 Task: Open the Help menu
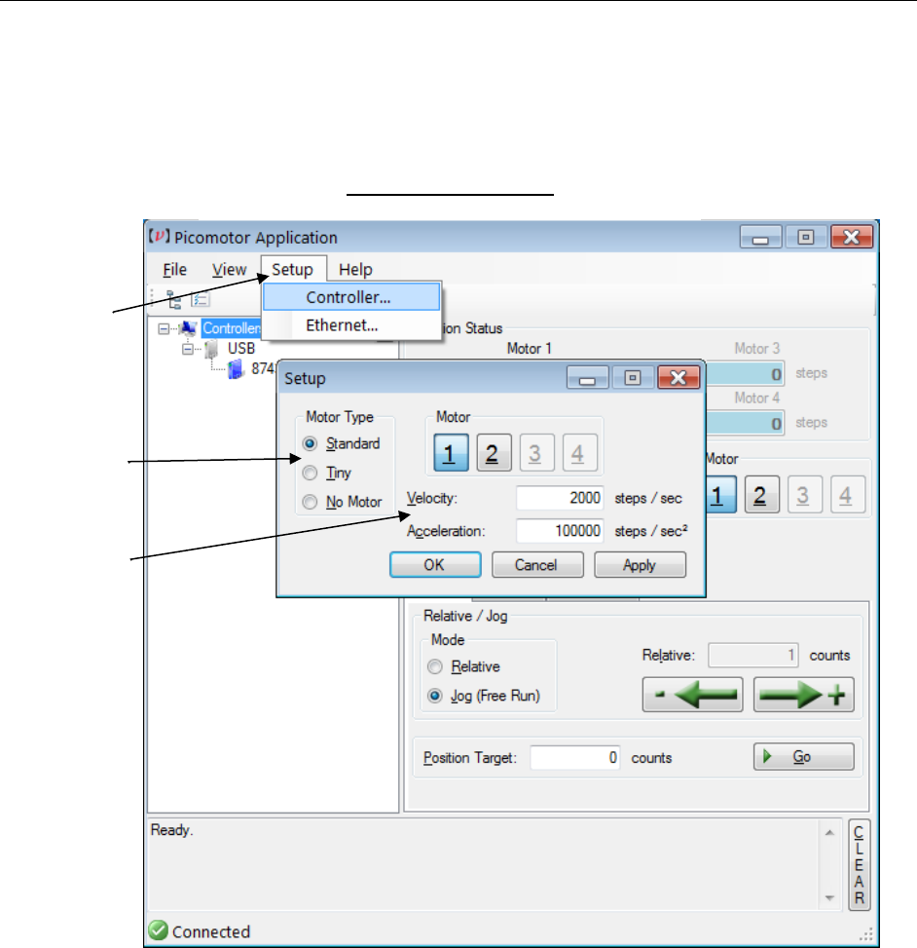pos(355,269)
